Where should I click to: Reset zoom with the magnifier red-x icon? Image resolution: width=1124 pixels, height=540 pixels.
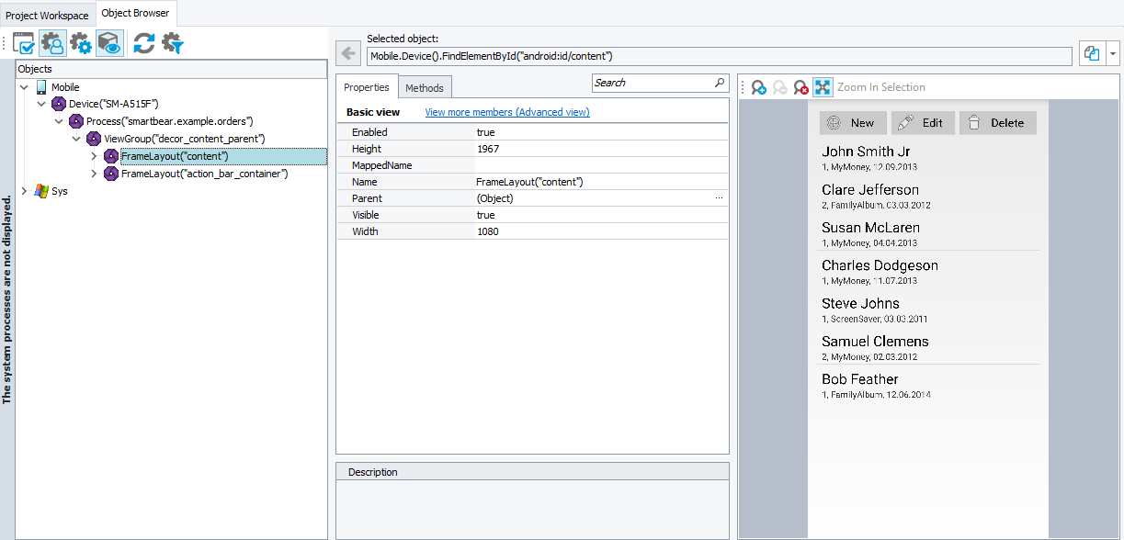[x=800, y=87]
